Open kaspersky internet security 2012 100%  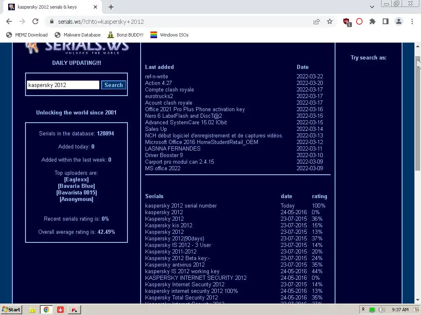[192, 291]
